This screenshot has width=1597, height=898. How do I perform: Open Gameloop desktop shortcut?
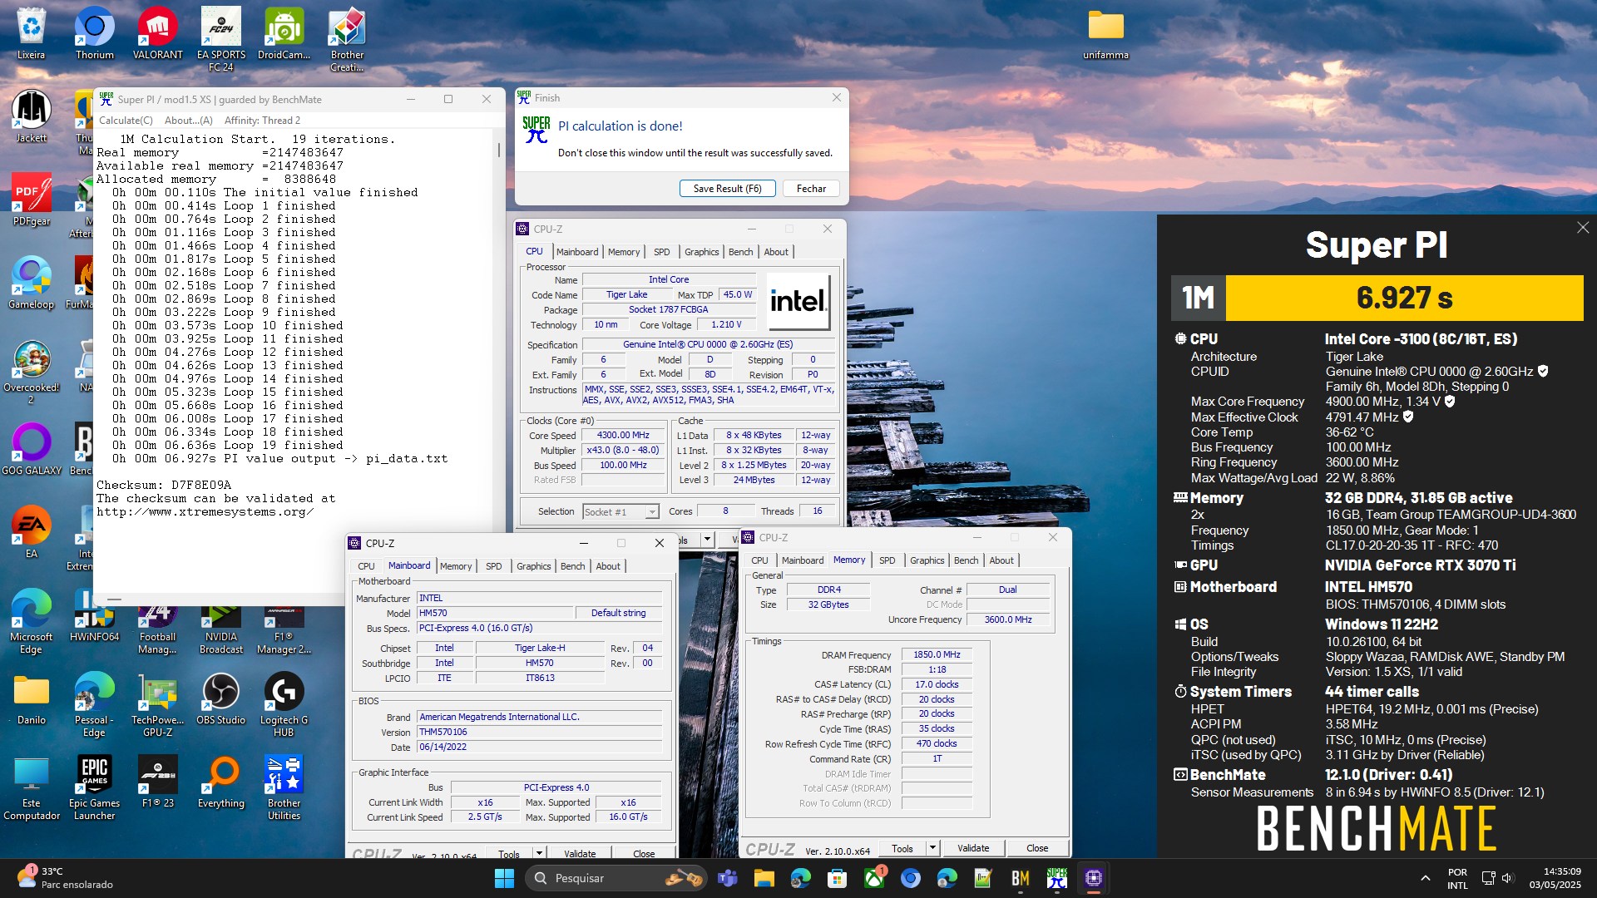pyautogui.click(x=32, y=283)
